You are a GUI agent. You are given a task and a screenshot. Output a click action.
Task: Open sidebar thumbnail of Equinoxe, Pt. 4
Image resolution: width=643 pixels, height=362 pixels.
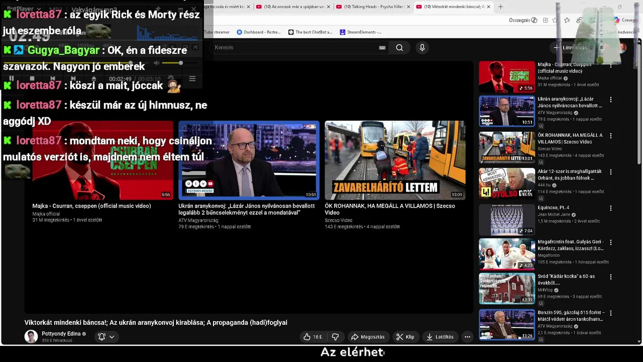507,220
